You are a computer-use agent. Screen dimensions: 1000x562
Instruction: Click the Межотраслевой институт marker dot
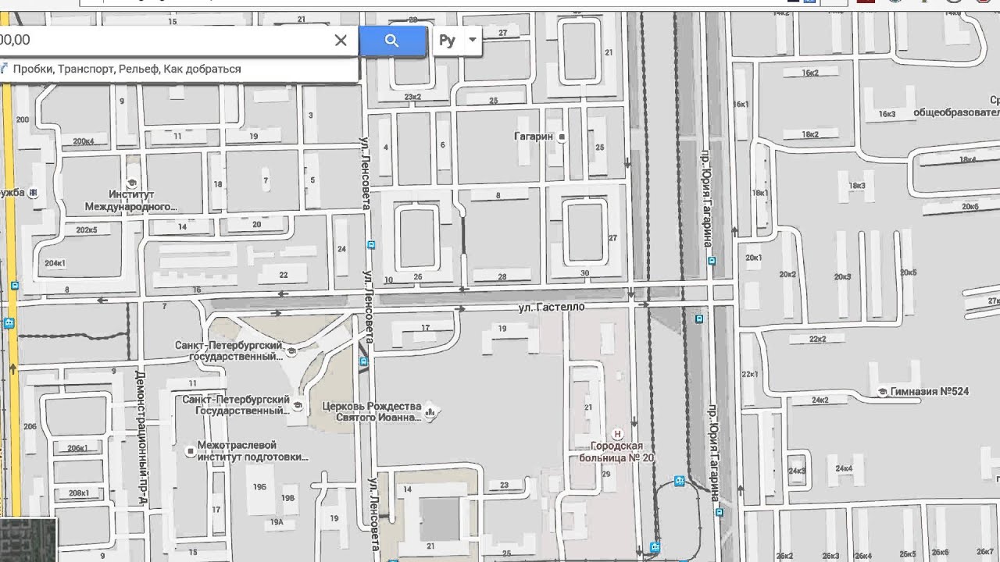(189, 451)
